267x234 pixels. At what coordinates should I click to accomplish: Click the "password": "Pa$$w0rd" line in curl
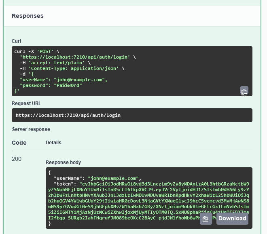[51, 85]
